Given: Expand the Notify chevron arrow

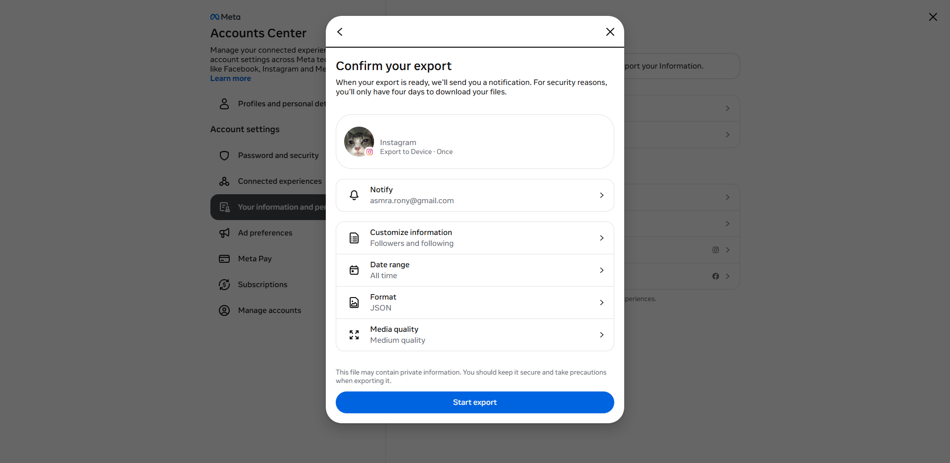Looking at the screenshot, I should (601, 195).
